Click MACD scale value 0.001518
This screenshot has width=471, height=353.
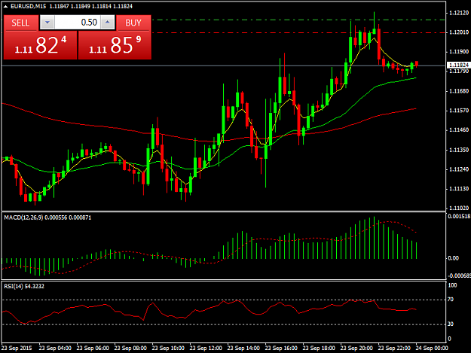[x=459, y=216]
